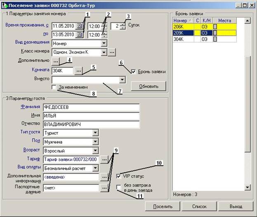Image resolution: width=257 pixels, height=217 pixels.
Task: Open Паспортные данные ellipsis button
Action: [x=105, y=188]
